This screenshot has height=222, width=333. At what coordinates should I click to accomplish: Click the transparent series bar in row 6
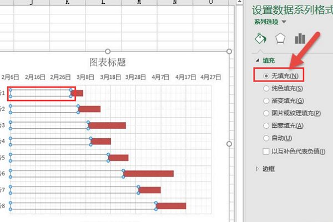coord(67,174)
